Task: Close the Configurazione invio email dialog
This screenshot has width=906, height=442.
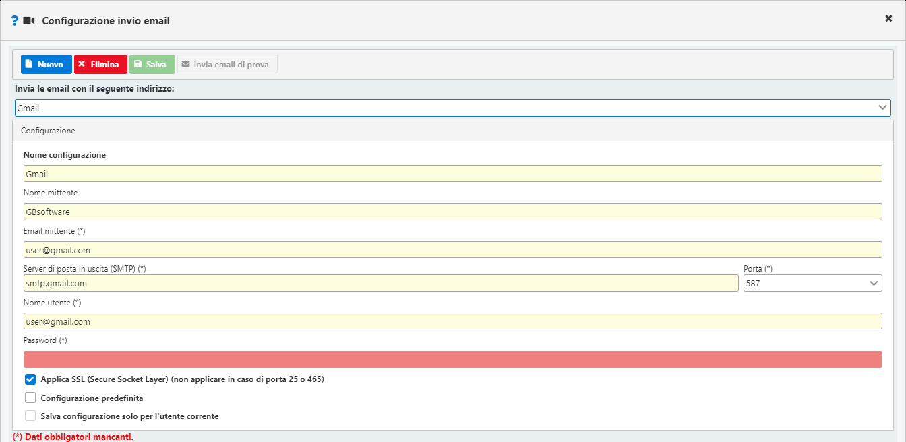Action: (x=888, y=18)
